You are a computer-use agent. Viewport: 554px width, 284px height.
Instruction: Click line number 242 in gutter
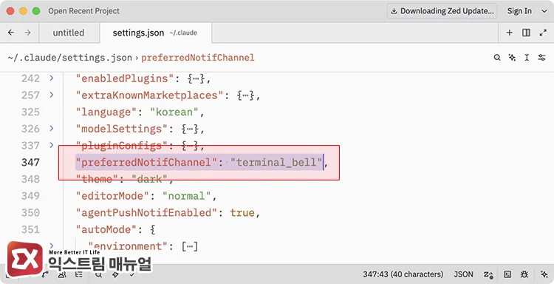click(30, 78)
